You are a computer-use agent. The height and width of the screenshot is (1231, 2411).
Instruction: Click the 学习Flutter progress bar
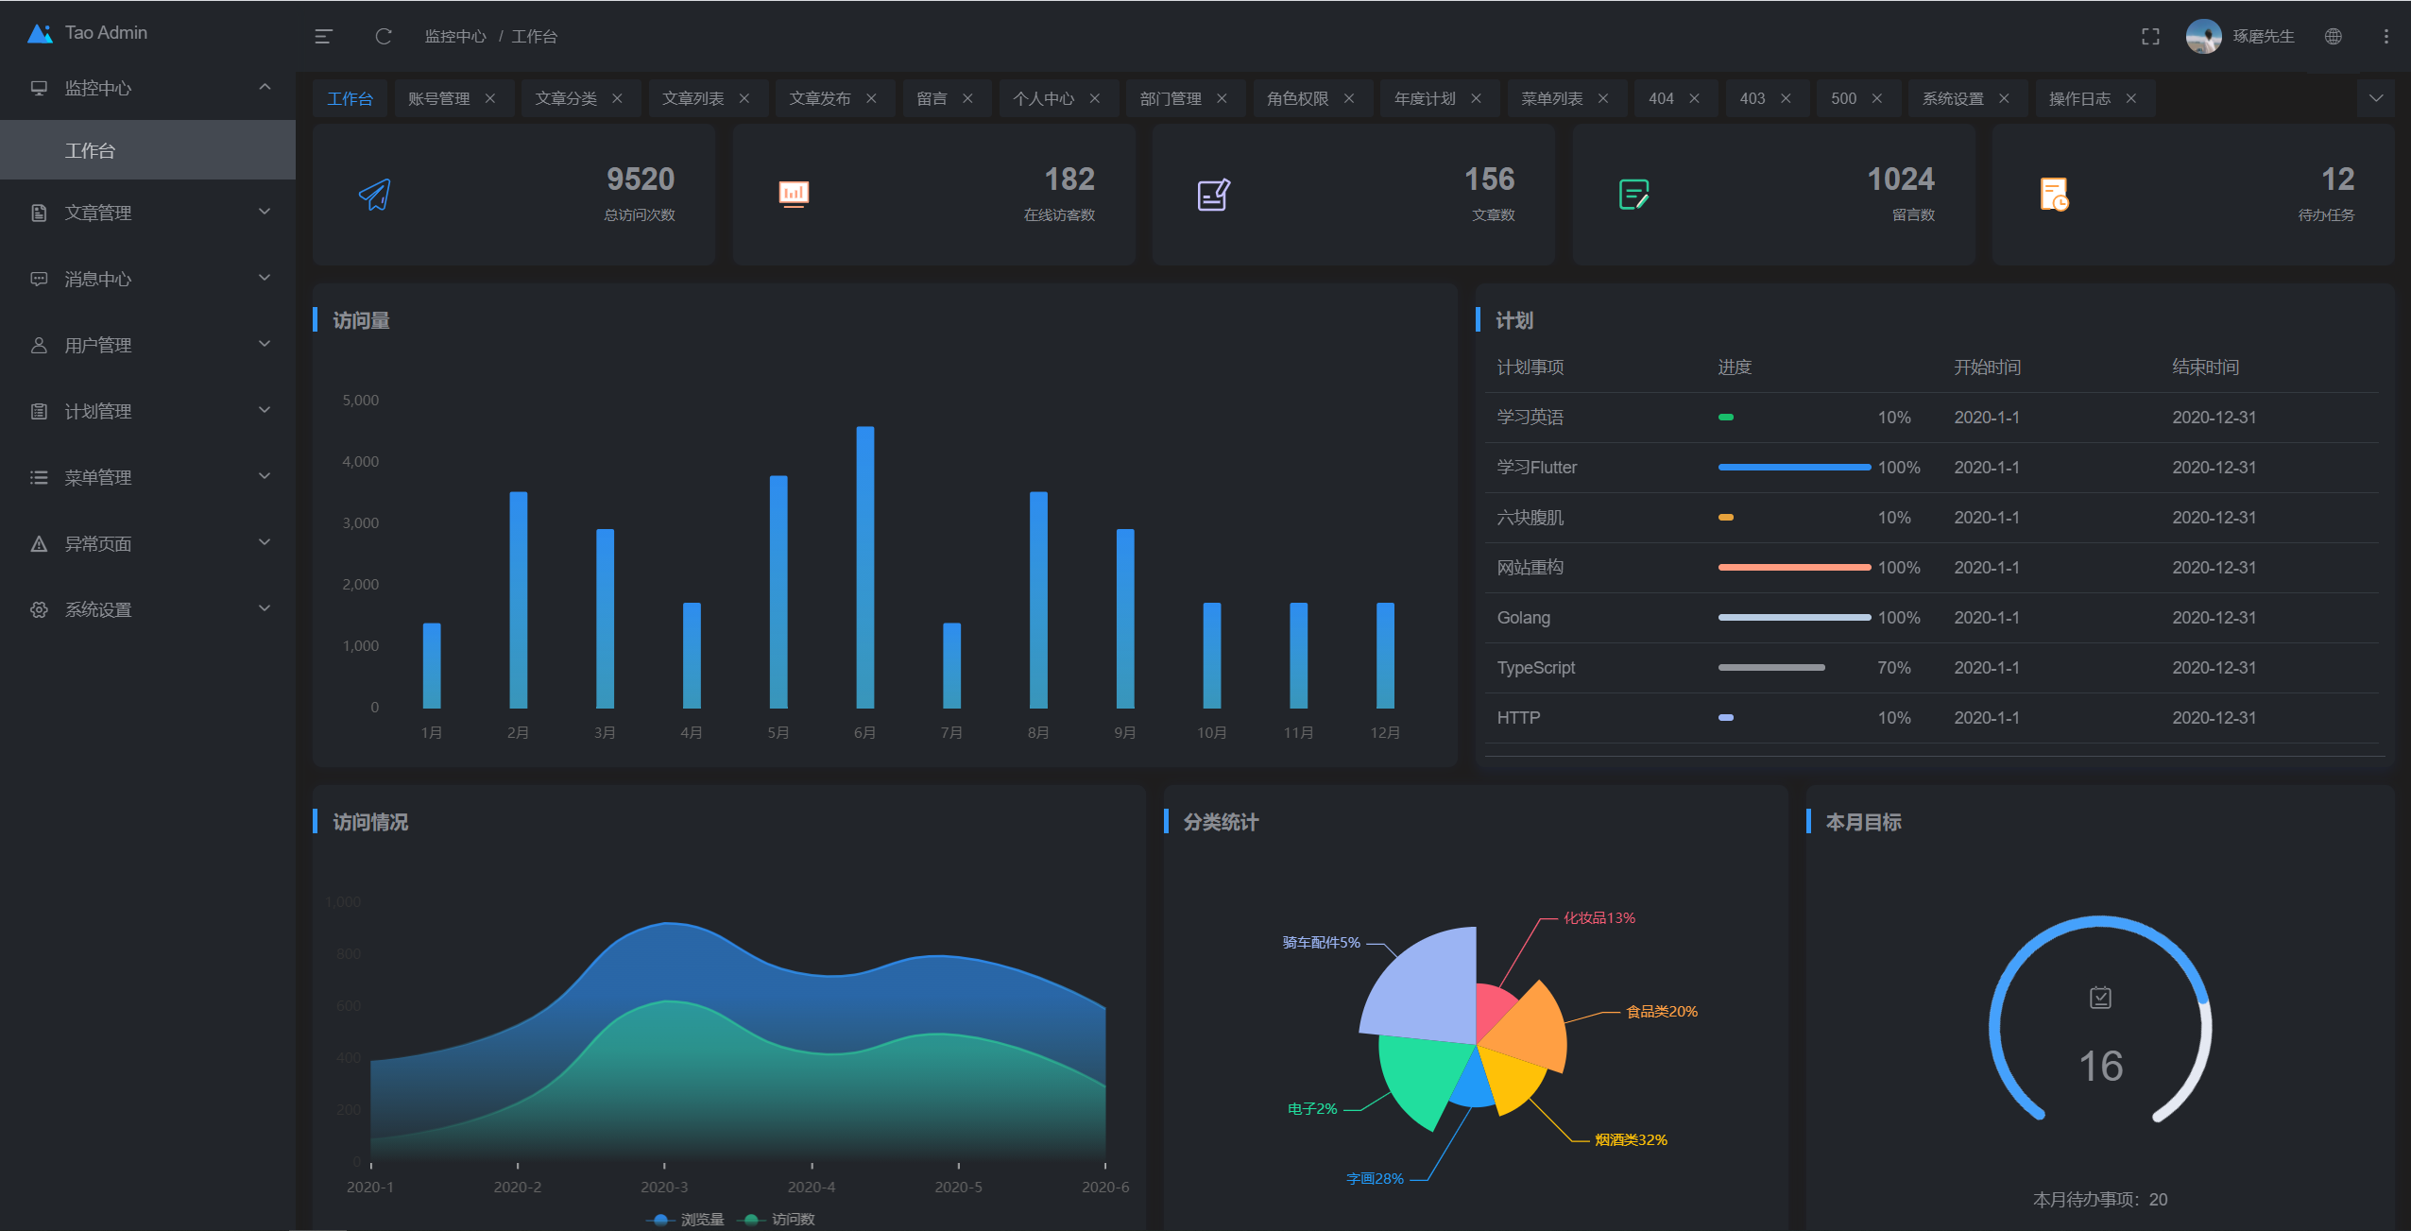(x=1793, y=467)
